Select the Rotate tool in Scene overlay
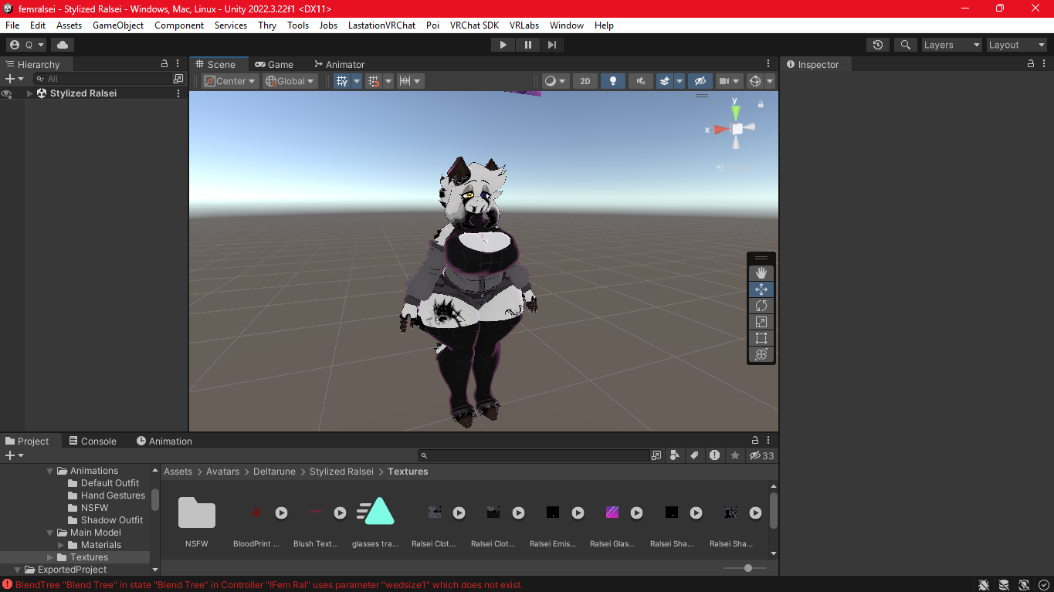This screenshot has width=1054, height=592. pyautogui.click(x=761, y=306)
